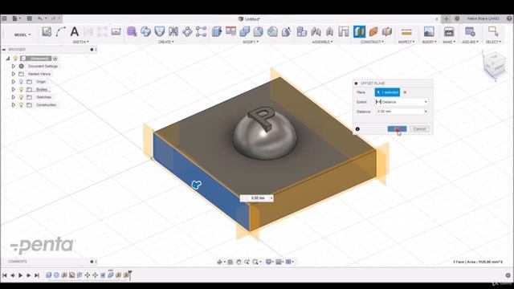The image size is (514, 289).
Task: Click the Split Body tool icon
Action: (230, 31)
